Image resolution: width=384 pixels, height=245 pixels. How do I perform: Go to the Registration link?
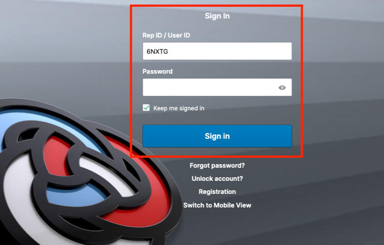tap(217, 192)
